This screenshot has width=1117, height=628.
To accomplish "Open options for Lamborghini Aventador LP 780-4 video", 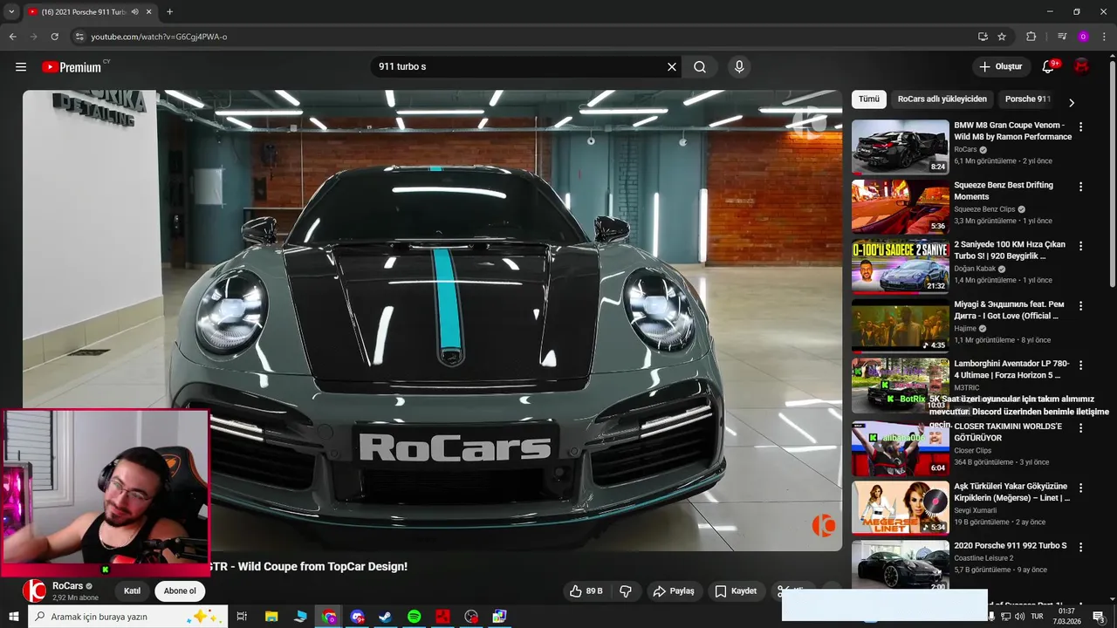I will [x=1080, y=365].
